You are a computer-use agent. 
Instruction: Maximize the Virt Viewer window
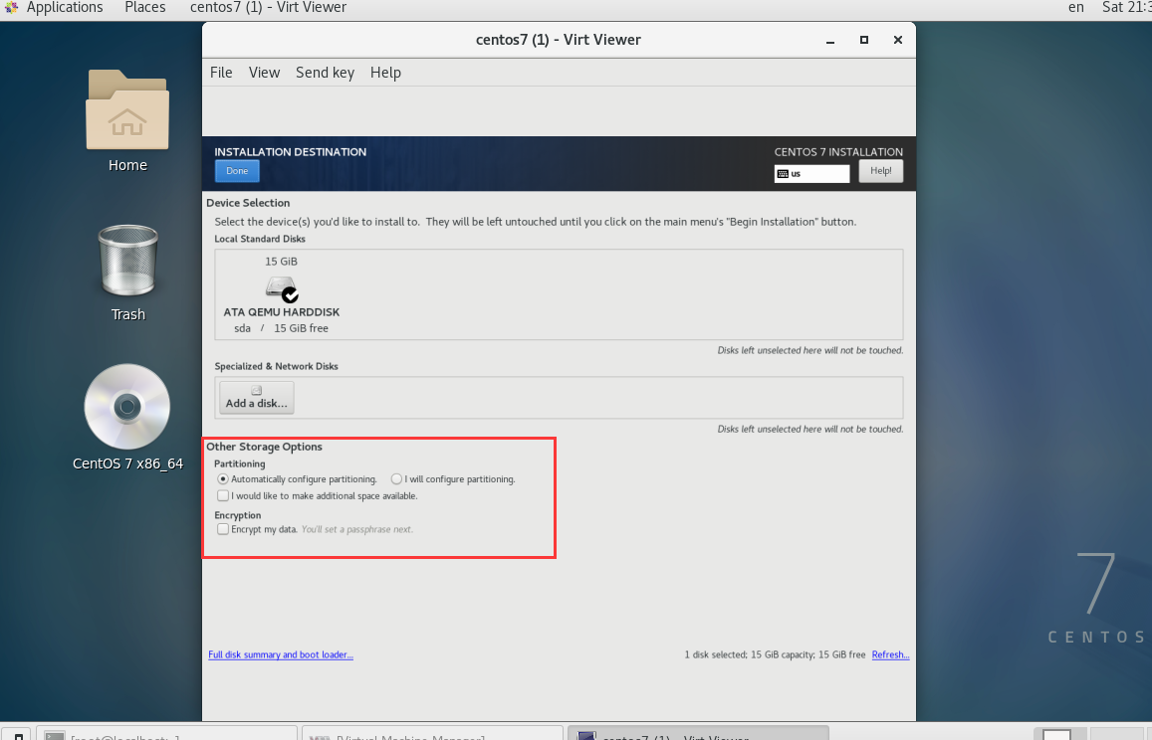pyautogui.click(x=864, y=41)
